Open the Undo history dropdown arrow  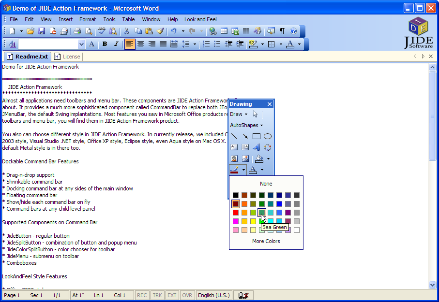[x=183, y=31]
